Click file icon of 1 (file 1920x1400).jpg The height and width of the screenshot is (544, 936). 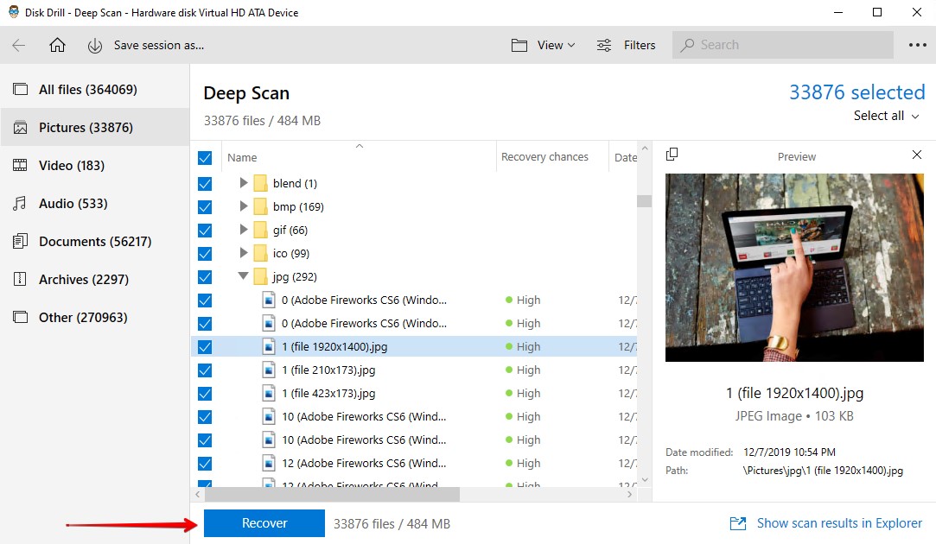click(270, 346)
